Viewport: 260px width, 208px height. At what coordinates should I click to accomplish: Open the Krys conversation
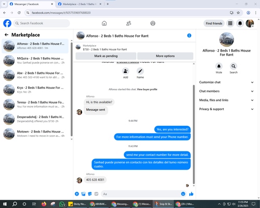[x=35, y=90]
